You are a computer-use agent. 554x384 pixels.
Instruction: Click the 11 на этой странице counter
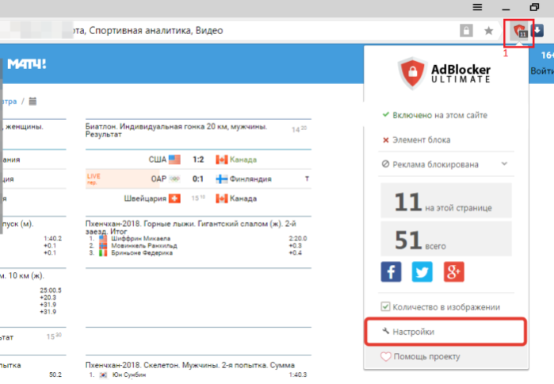(446, 201)
